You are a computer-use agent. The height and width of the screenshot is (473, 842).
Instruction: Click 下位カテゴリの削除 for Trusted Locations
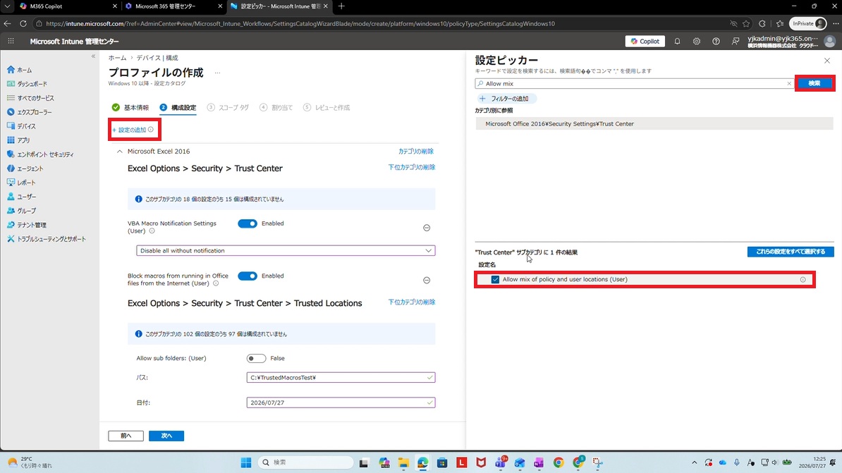(411, 302)
